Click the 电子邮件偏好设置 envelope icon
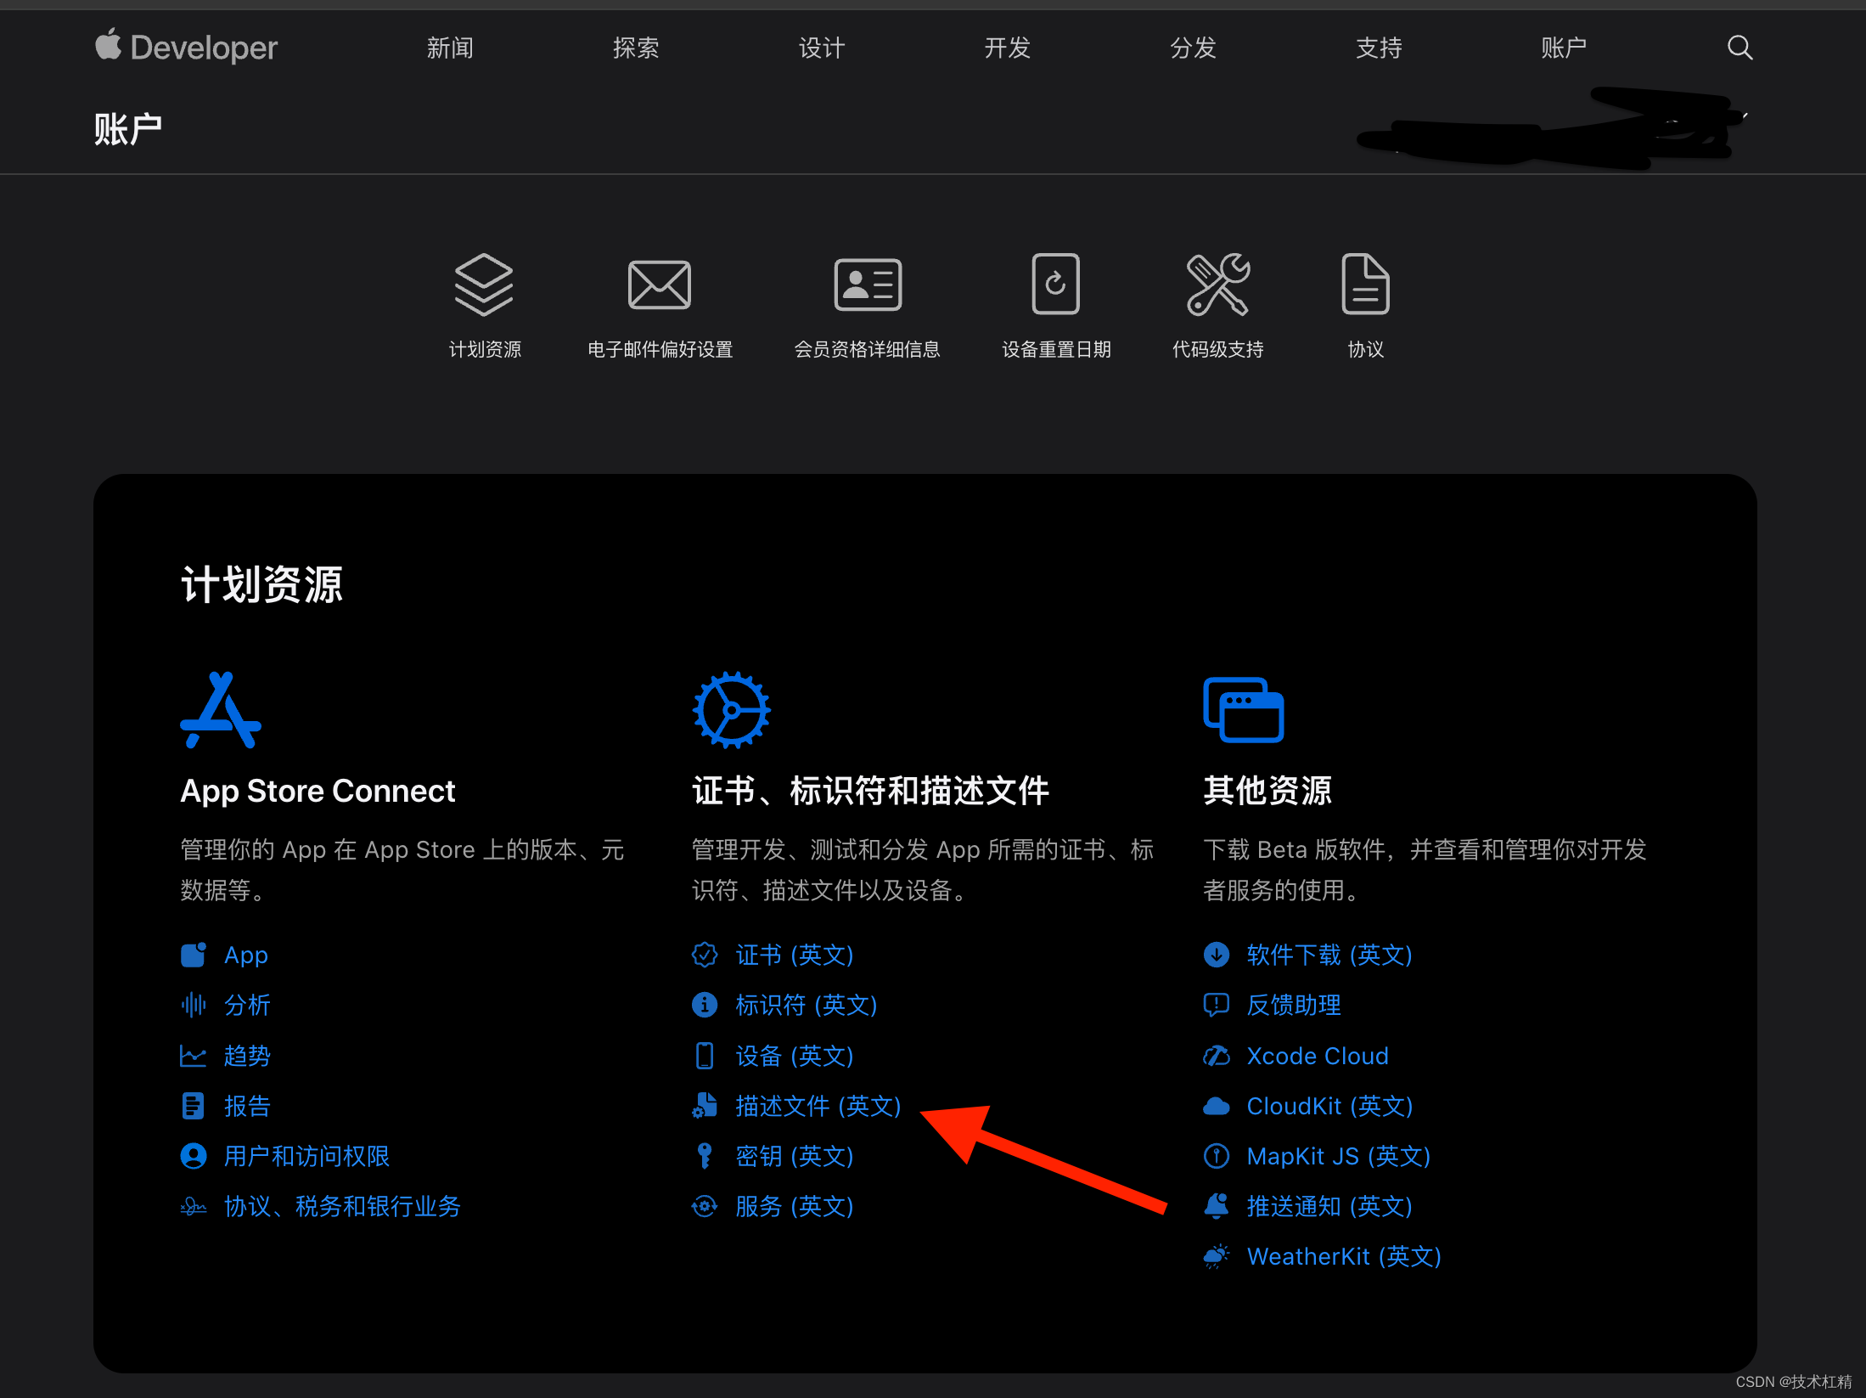The height and width of the screenshot is (1398, 1866). click(x=660, y=285)
